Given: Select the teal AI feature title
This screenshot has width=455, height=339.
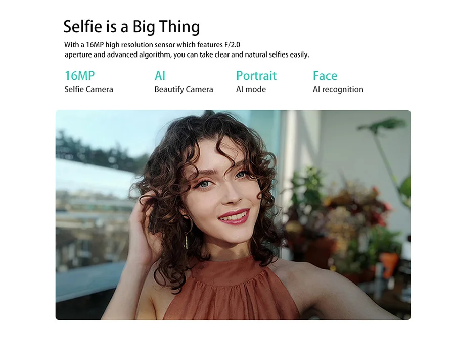Looking at the screenshot, I should coord(160,76).
